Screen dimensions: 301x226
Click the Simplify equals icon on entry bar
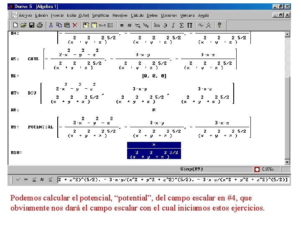[26, 180]
